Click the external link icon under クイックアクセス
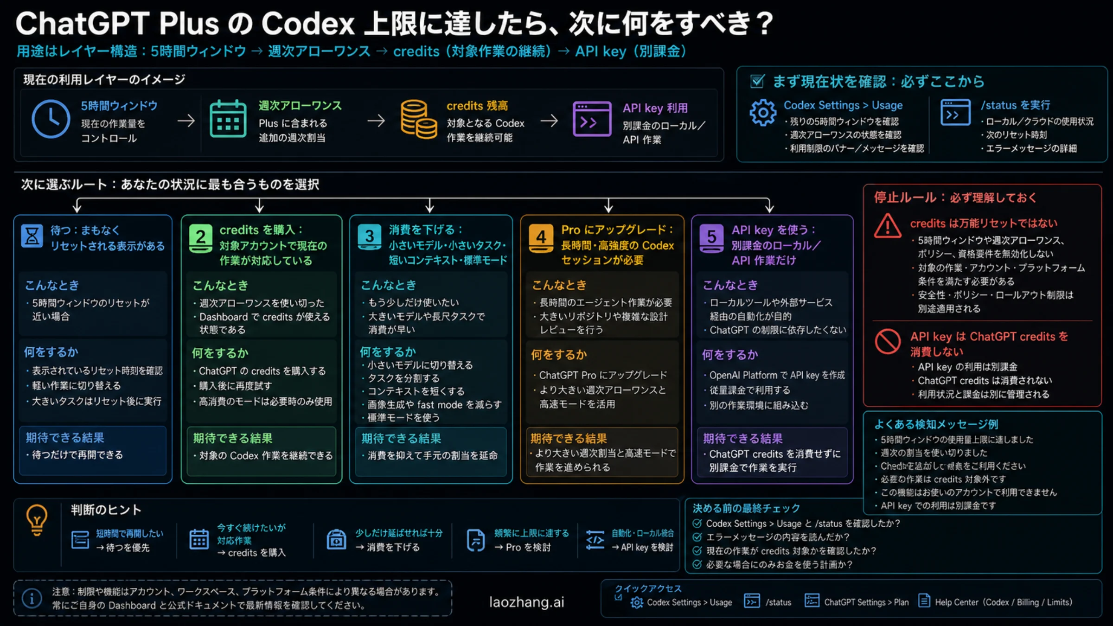The width and height of the screenshot is (1113, 626). tap(618, 597)
